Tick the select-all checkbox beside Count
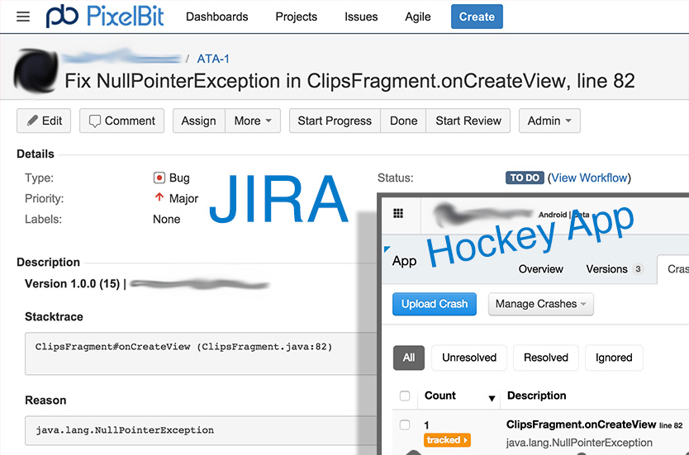Image resolution: width=689 pixels, height=455 pixels. [405, 396]
